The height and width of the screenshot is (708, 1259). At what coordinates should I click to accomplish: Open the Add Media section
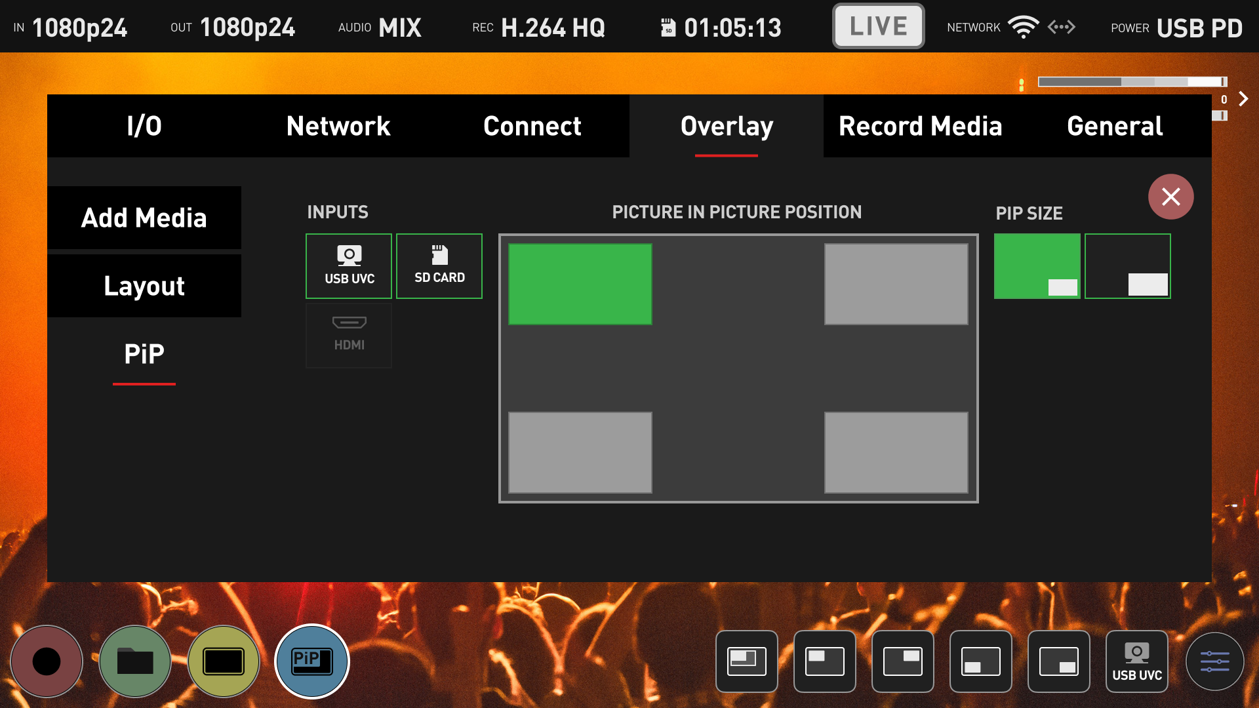coord(144,218)
